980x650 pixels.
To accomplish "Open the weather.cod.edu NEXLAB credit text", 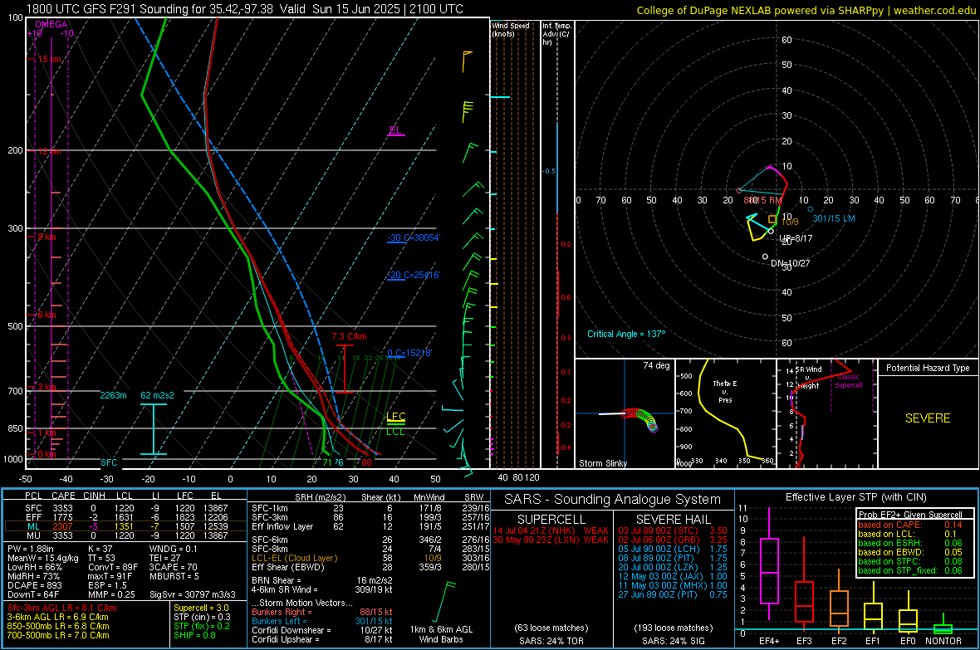I will (x=806, y=11).
